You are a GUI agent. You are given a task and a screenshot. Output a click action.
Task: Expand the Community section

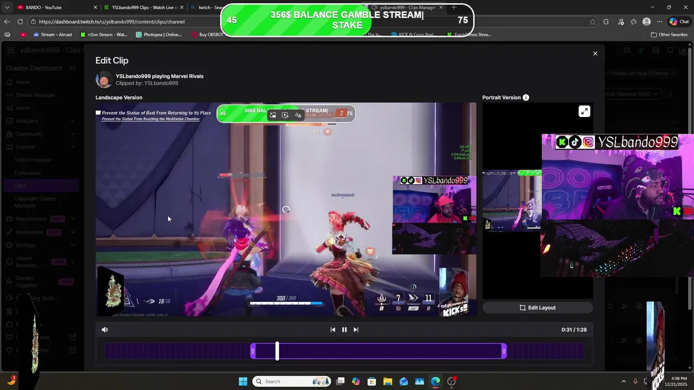tap(41, 134)
